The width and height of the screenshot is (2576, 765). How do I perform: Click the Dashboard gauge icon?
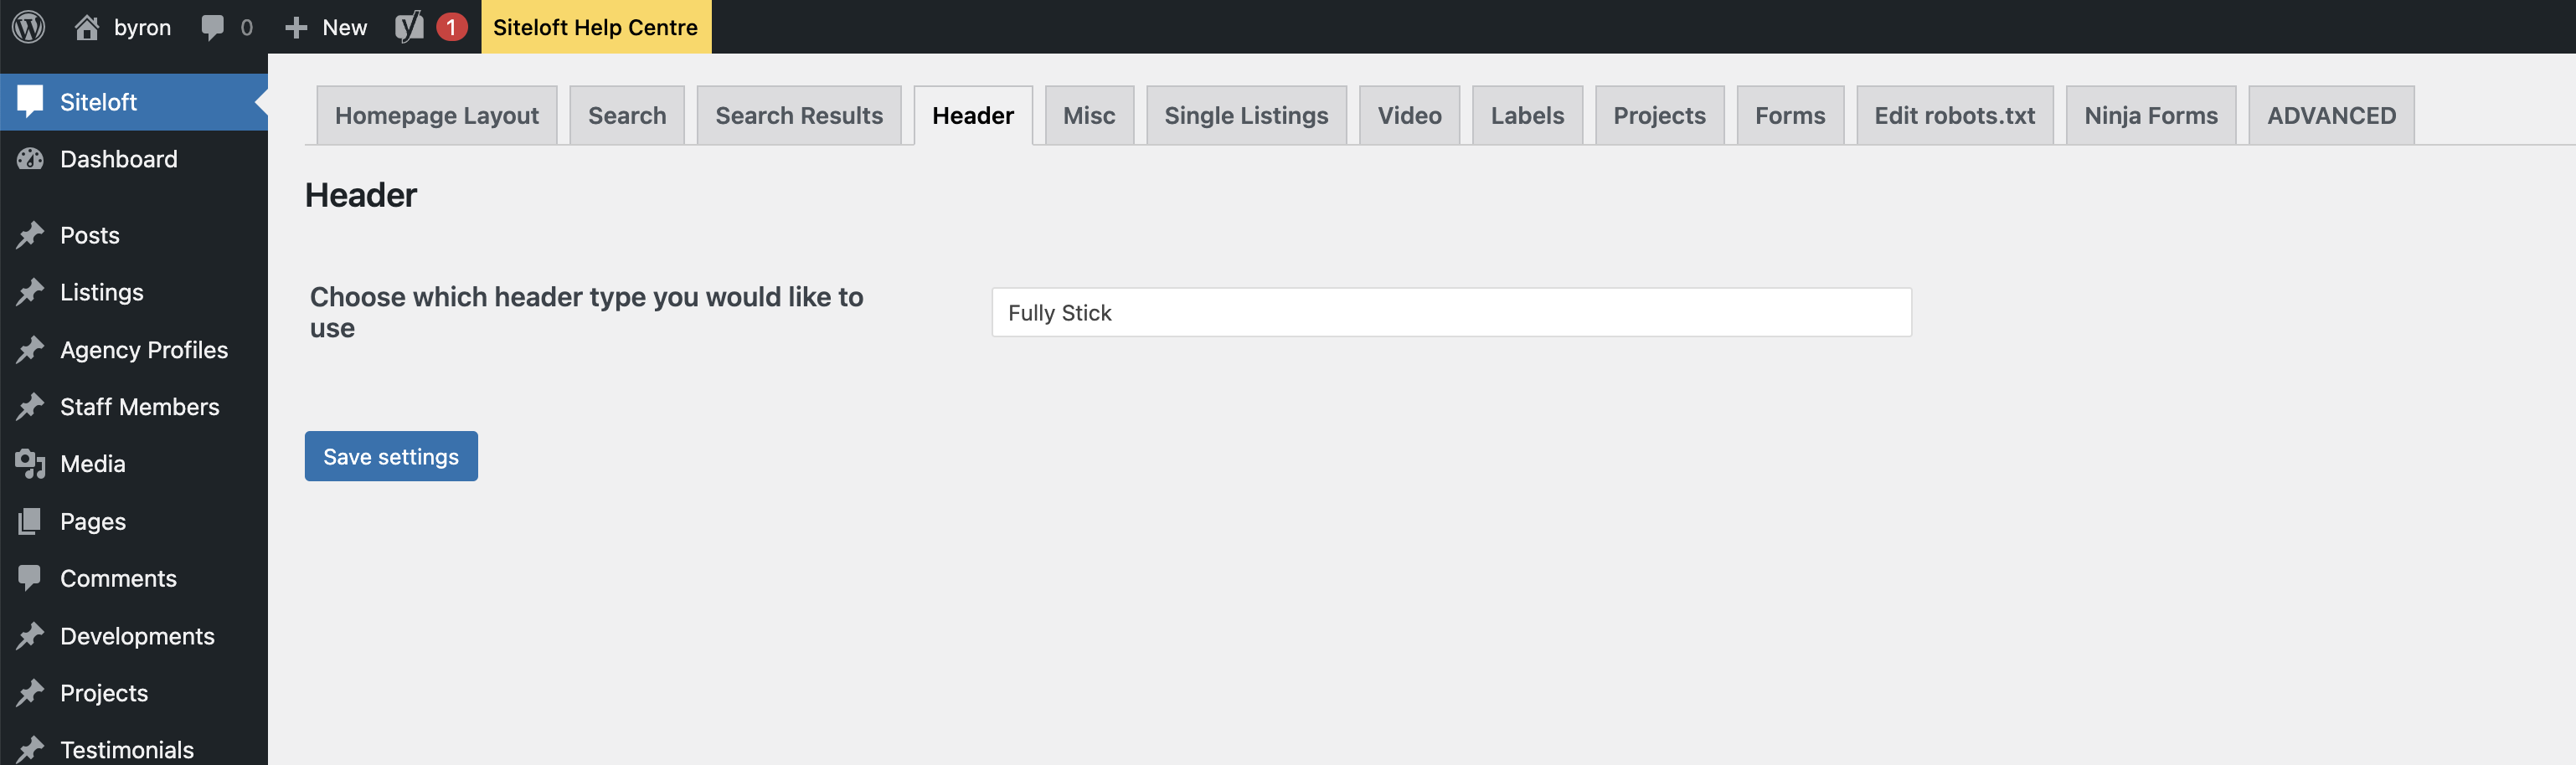pyautogui.click(x=31, y=159)
